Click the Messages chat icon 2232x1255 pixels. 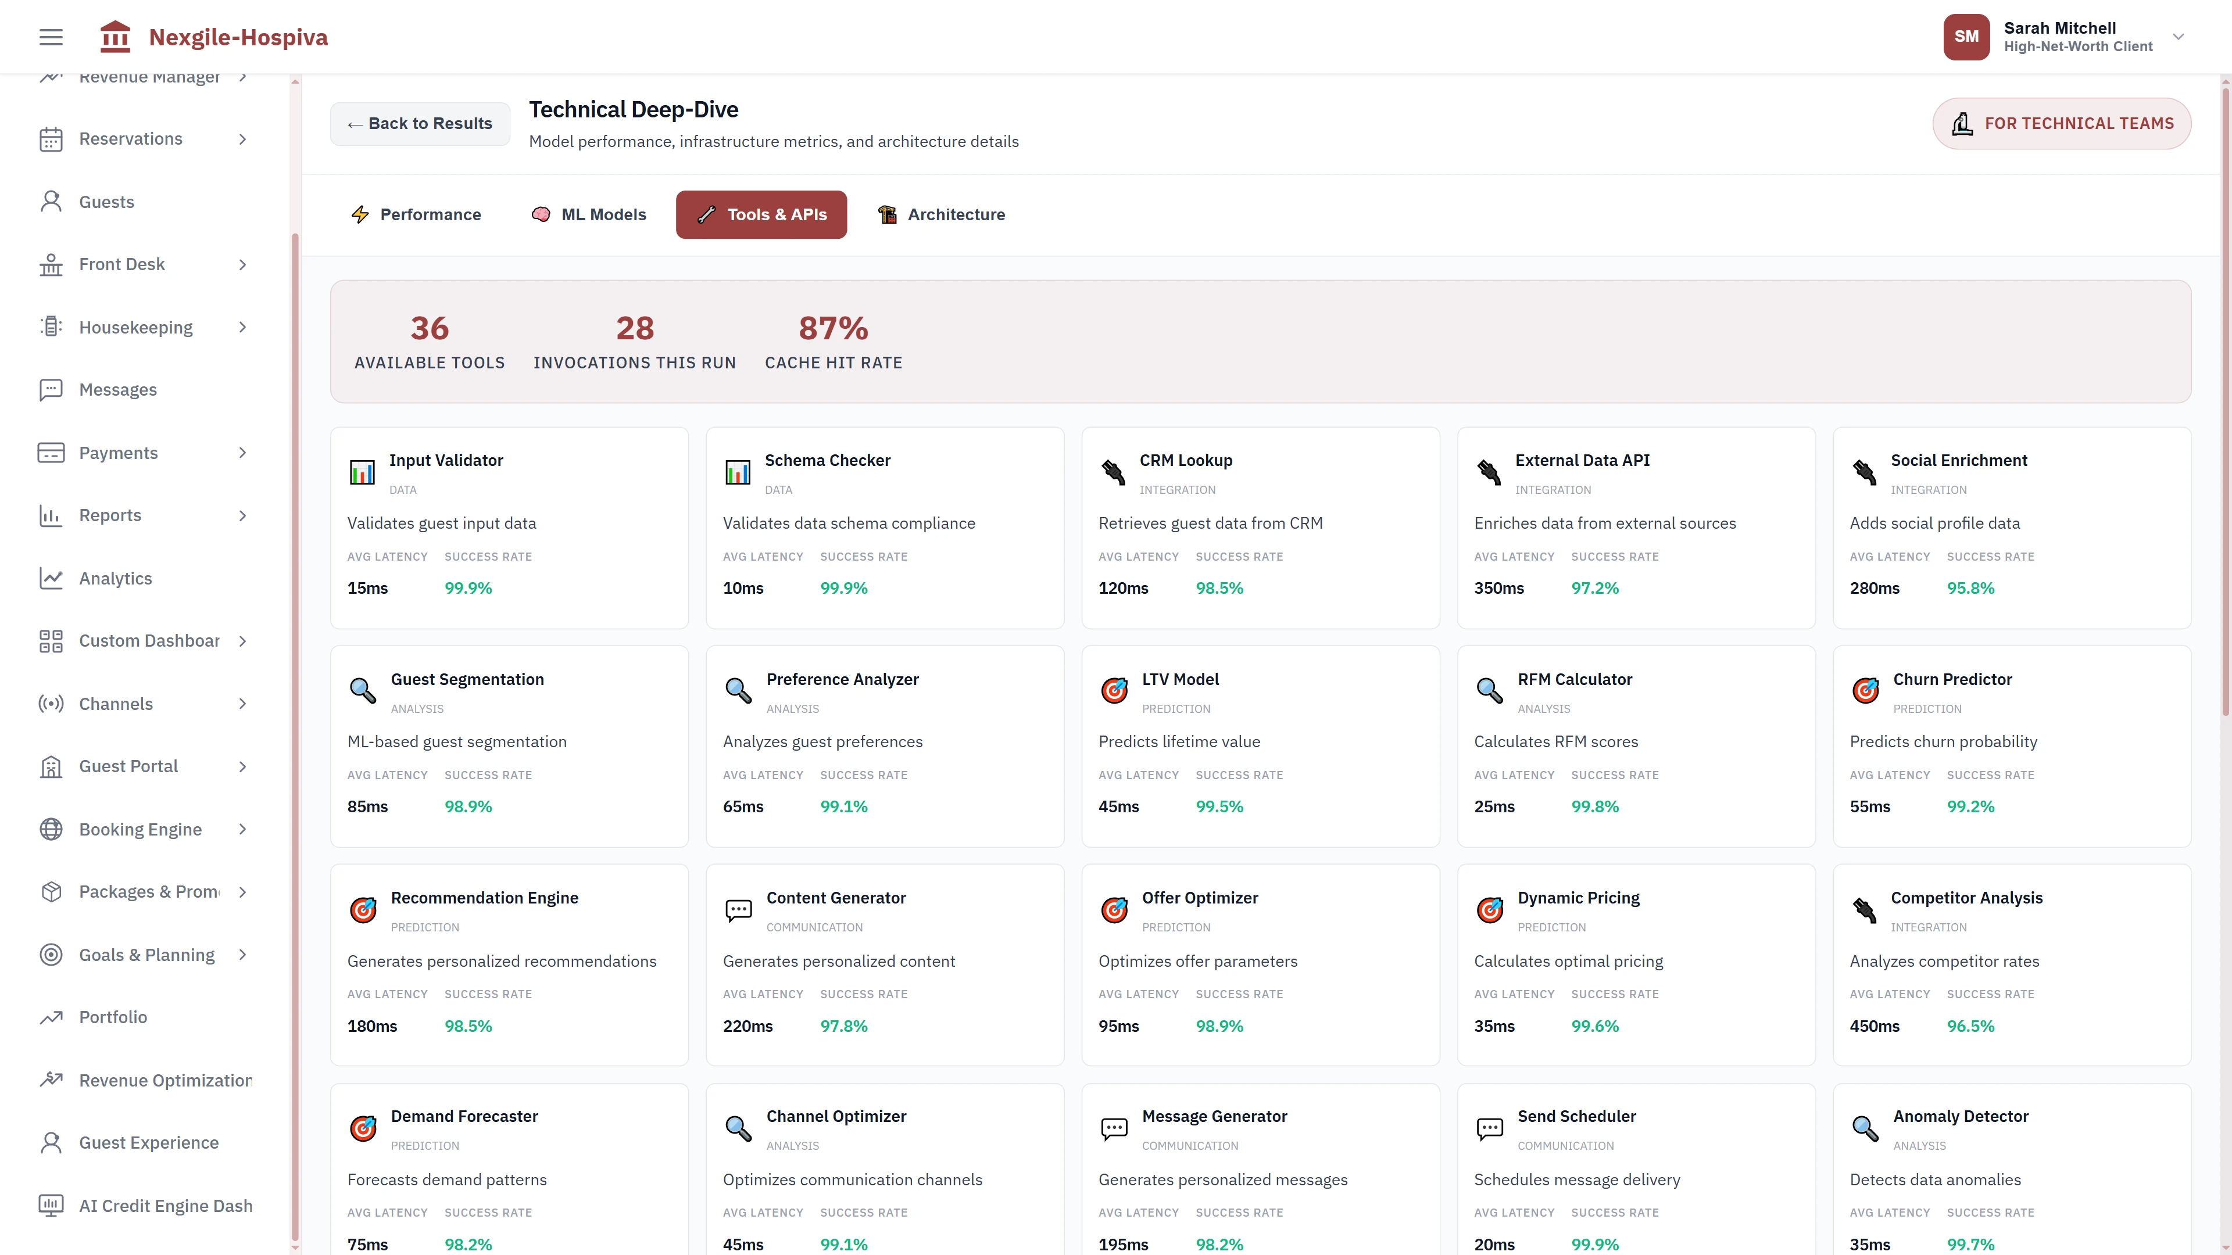[x=50, y=390]
